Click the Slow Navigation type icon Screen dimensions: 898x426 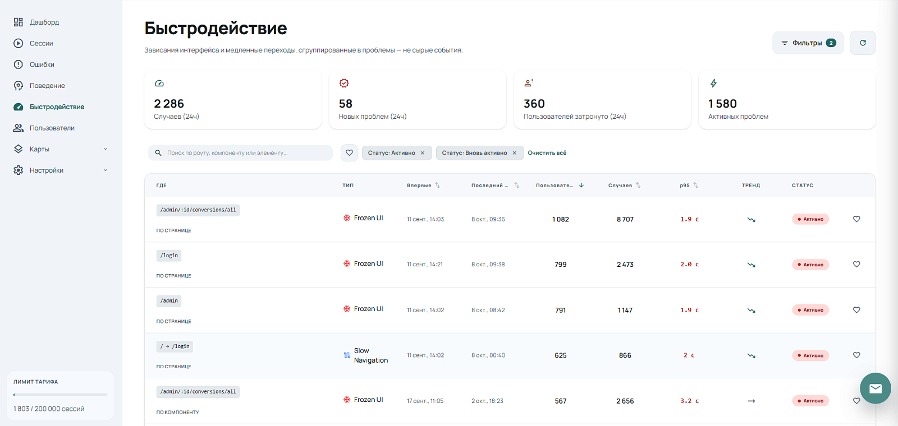coord(347,355)
